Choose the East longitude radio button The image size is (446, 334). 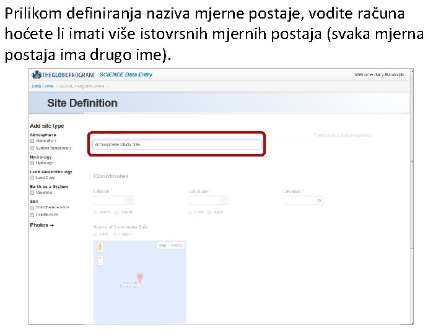tap(190, 212)
